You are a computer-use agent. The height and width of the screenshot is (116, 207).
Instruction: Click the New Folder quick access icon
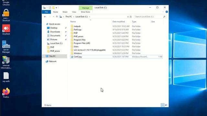(53, 8)
